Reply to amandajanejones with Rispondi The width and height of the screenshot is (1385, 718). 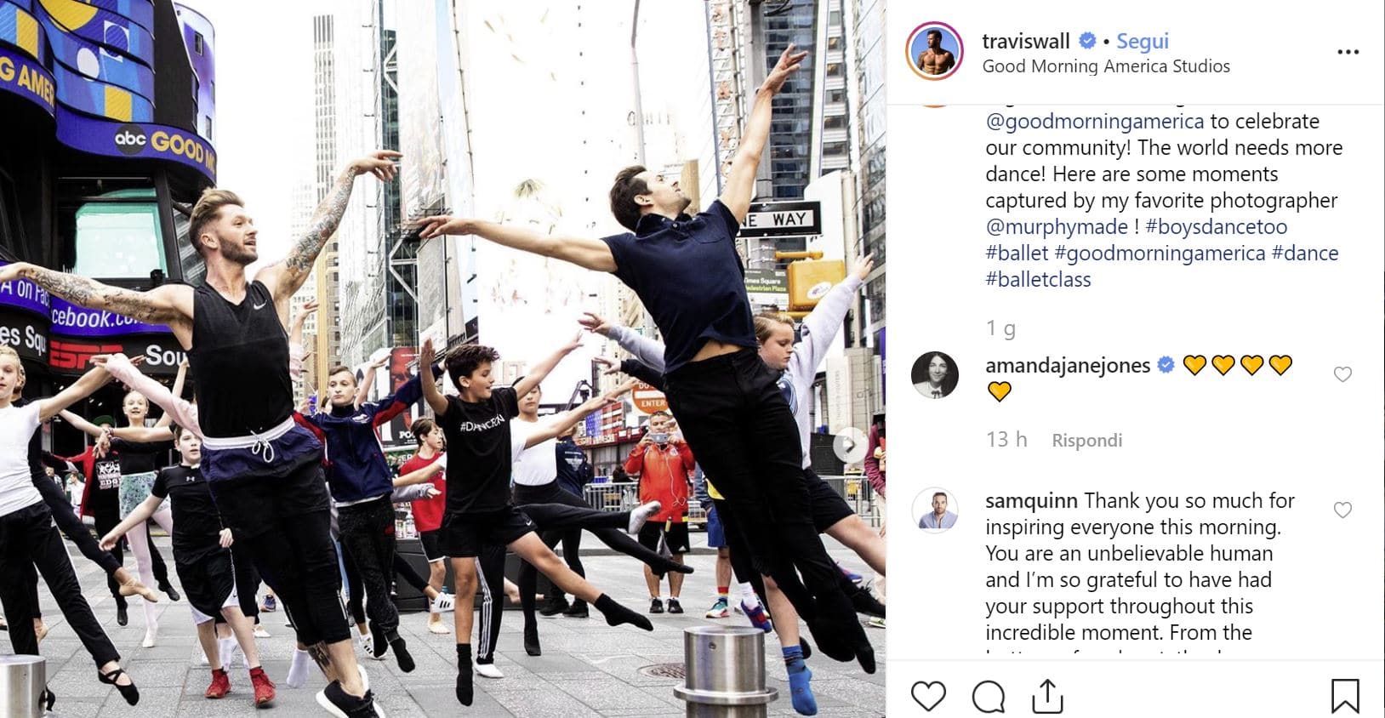click(1086, 440)
